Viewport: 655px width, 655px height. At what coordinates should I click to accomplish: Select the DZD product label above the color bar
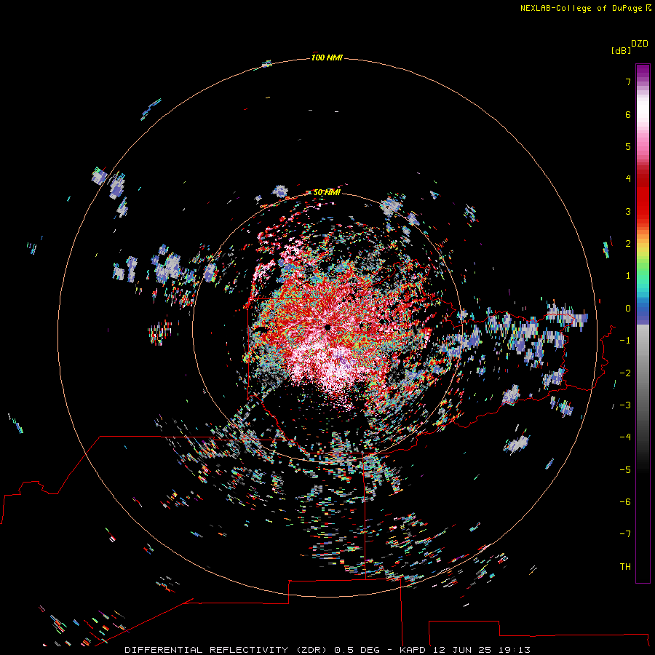click(640, 44)
